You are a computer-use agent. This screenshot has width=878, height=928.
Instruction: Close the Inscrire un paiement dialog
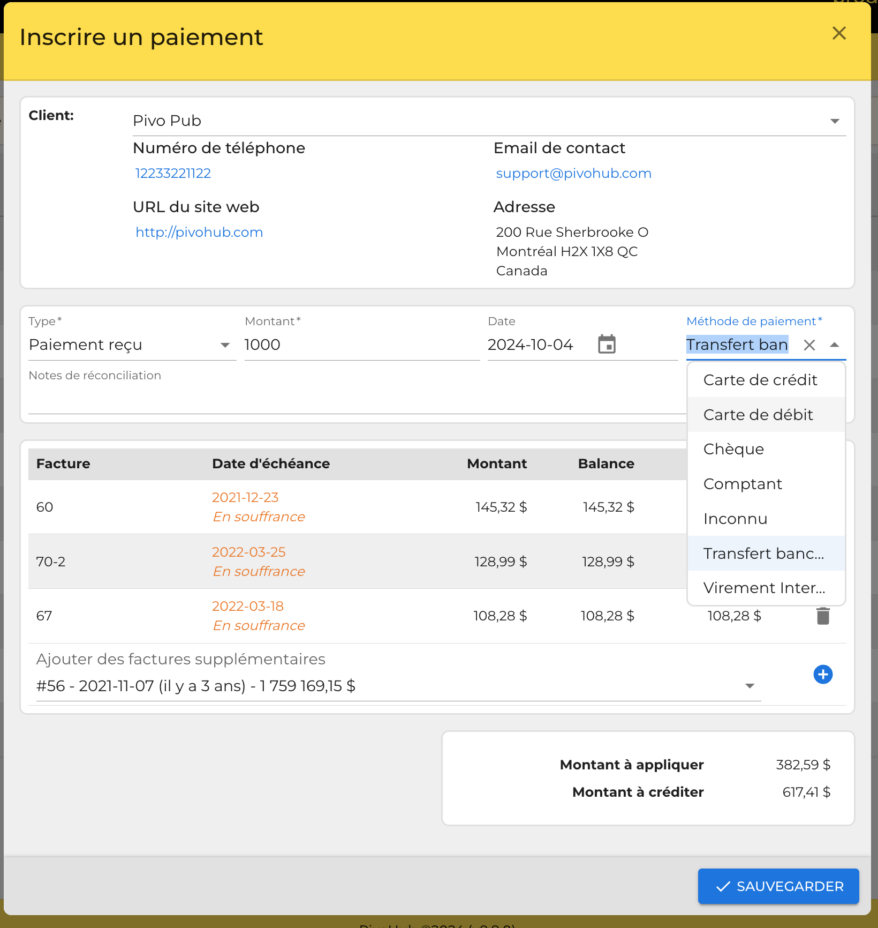[839, 33]
